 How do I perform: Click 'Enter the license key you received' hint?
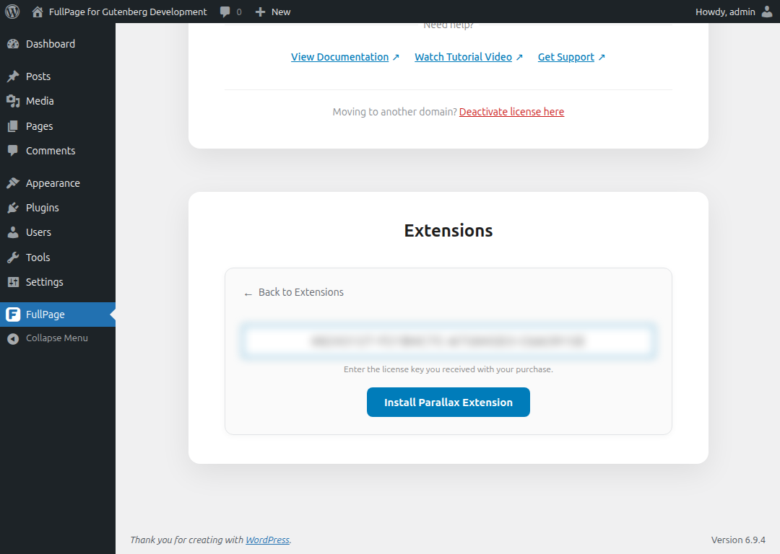[448, 369]
